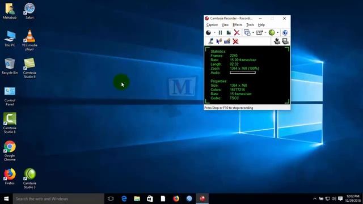The width and height of the screenshot is (363, 204).
Task: Click the red X effects-off icon in second toolbar
Action: coord(235,41)
